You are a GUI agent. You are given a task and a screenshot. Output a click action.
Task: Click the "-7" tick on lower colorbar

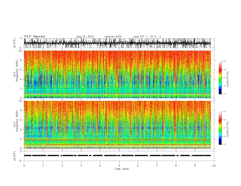point(225,145)
